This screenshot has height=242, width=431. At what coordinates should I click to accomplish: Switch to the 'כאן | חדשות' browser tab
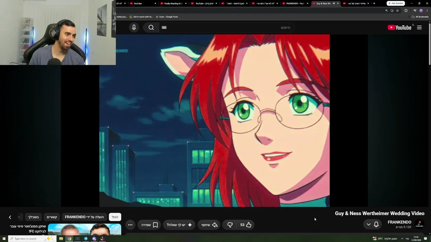tap(235, 3)
